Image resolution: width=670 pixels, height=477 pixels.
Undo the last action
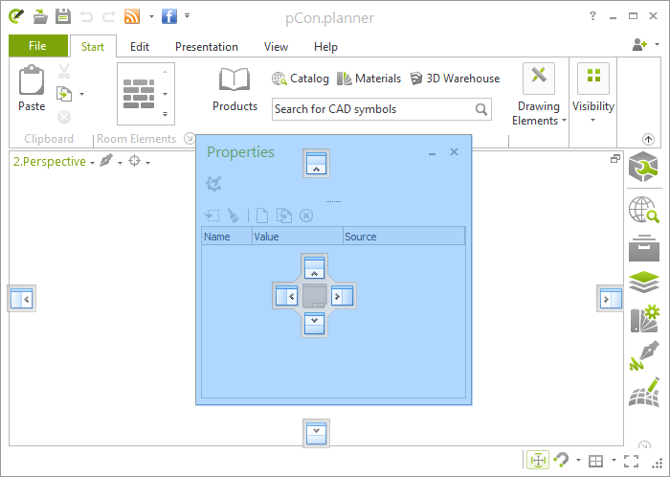[86, 16]
